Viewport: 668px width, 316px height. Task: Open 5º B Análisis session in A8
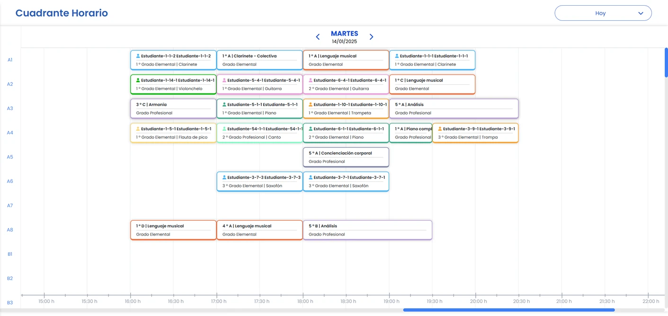(x=367, y=230)
